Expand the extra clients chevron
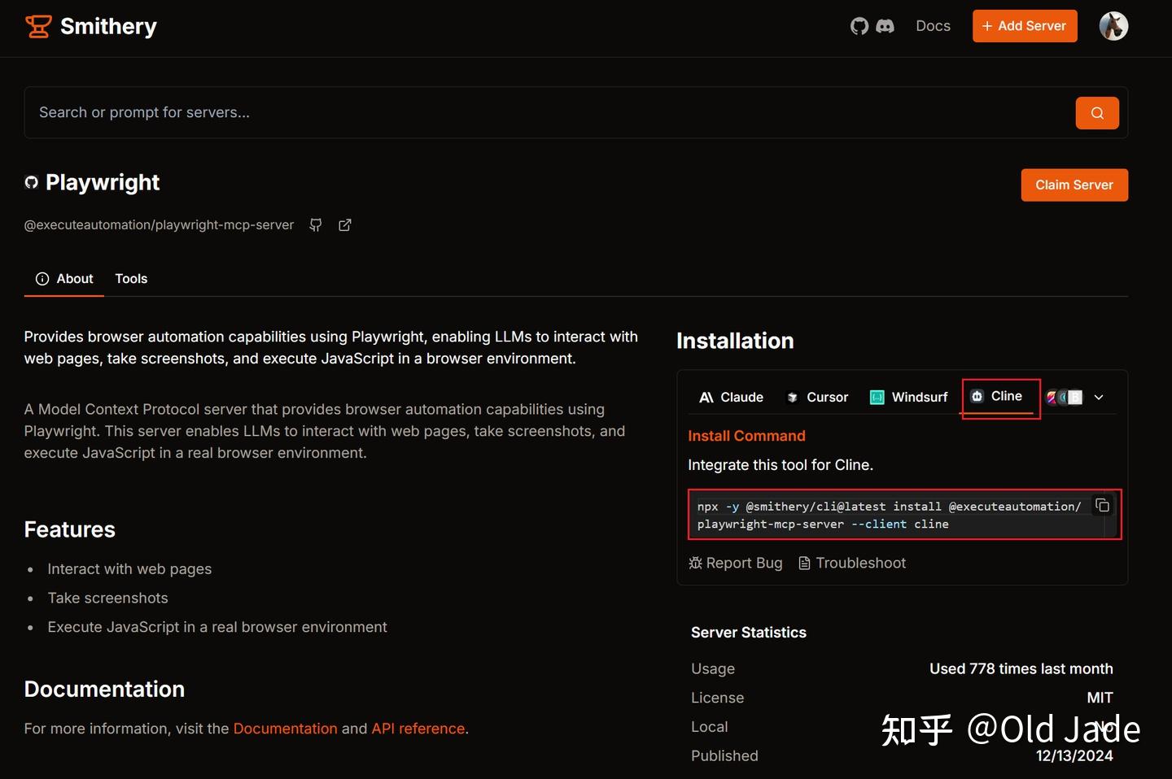Image resolution: width=1172 pixels, height=779 pixels. (x=1099, y=398)
